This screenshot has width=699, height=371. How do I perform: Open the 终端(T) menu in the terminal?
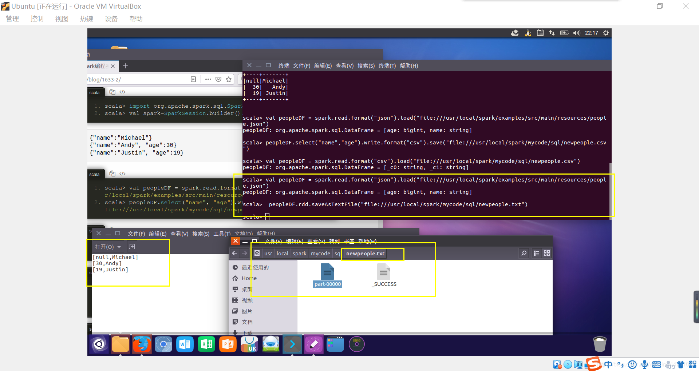387,66
